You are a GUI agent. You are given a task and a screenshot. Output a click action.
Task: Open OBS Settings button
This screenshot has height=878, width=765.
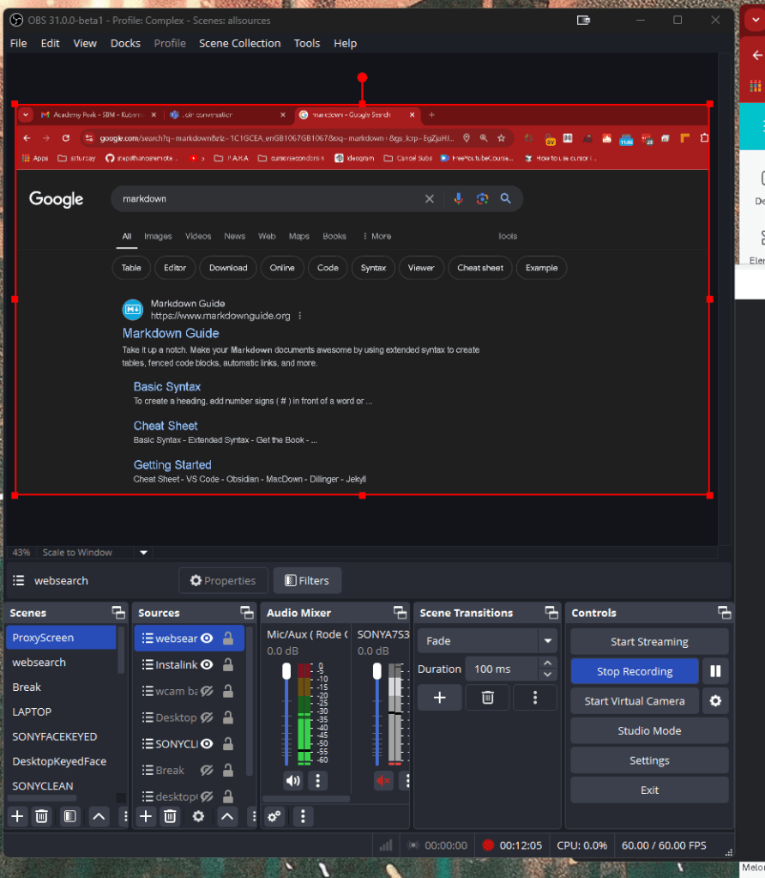point(649,760)
